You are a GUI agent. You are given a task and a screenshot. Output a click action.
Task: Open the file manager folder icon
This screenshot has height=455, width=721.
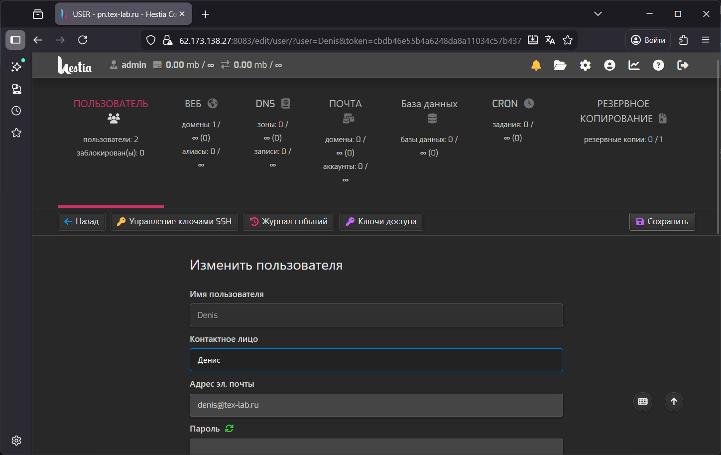[x=560, y=65]
